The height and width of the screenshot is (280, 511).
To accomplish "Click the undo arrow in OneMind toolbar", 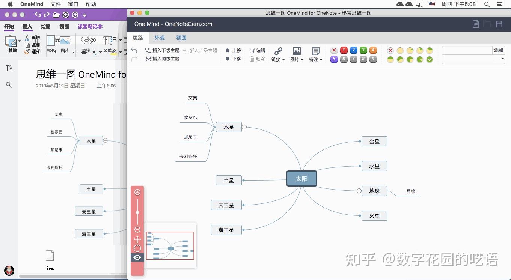I will click(x=134, y=50).
